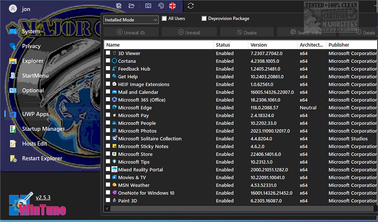Go to the Explorer section
Screen dimensions: 378x222
tap(33, 61)
